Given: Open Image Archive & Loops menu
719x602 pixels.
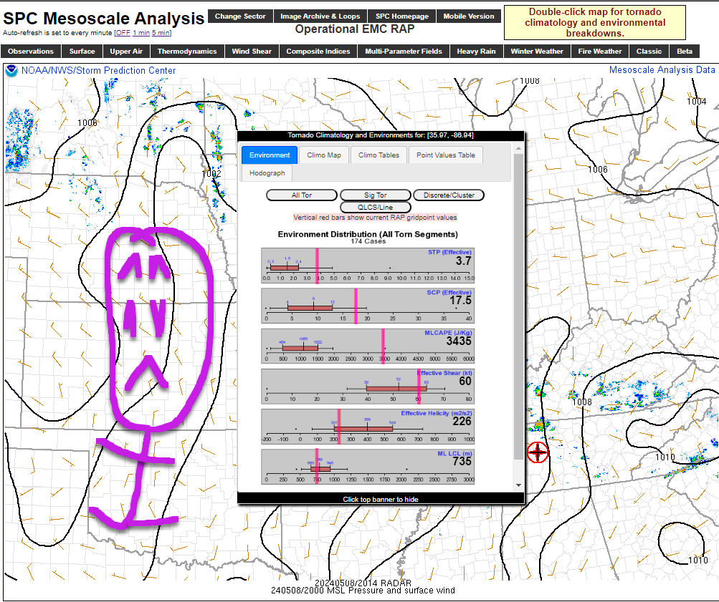Looking at the screenshot, I should click(320, 16).
